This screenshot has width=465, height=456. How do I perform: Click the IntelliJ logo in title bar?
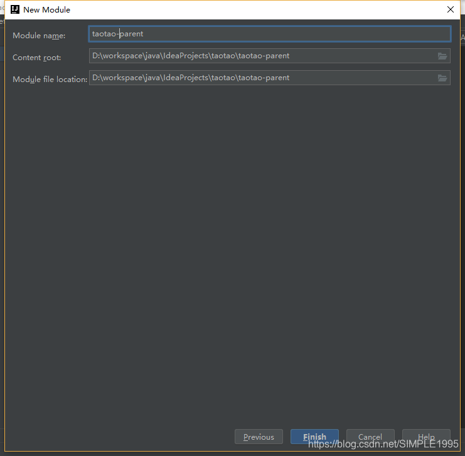(15, 9)
